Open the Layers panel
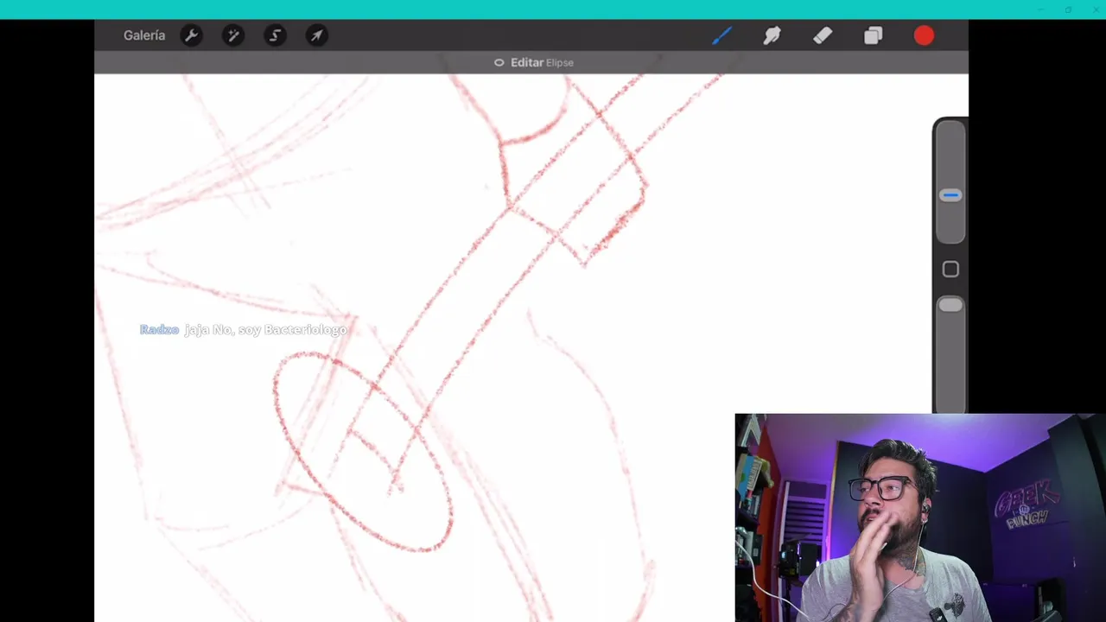The width and height of the screenshot is (1106, 622). pyautogui.click(x=873, y=35)
